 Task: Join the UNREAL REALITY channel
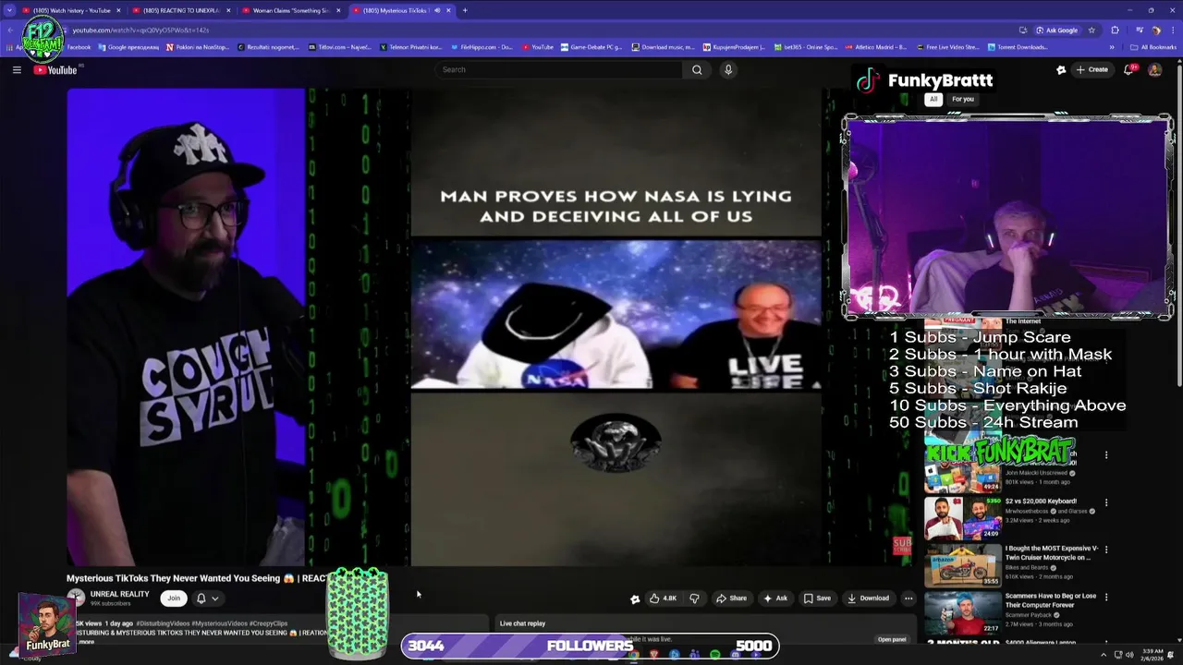click(x=174, y=598)
